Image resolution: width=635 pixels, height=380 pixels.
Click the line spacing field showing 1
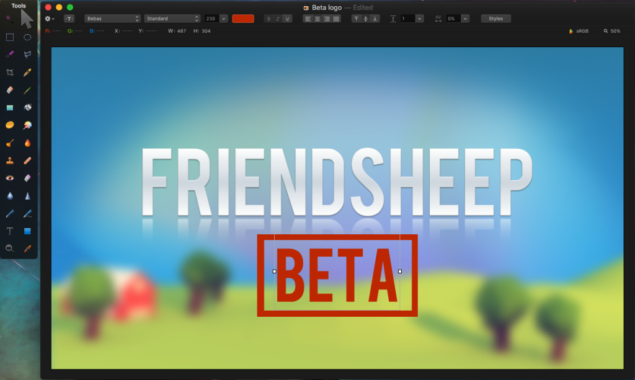pos(408,19)
